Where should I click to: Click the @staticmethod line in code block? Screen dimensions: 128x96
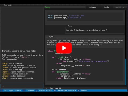[59, 70]
